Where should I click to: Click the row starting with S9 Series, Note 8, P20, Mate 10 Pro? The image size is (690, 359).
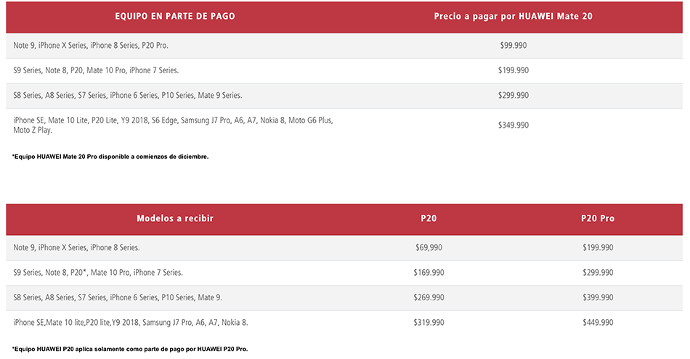click(x=344, y=71)
